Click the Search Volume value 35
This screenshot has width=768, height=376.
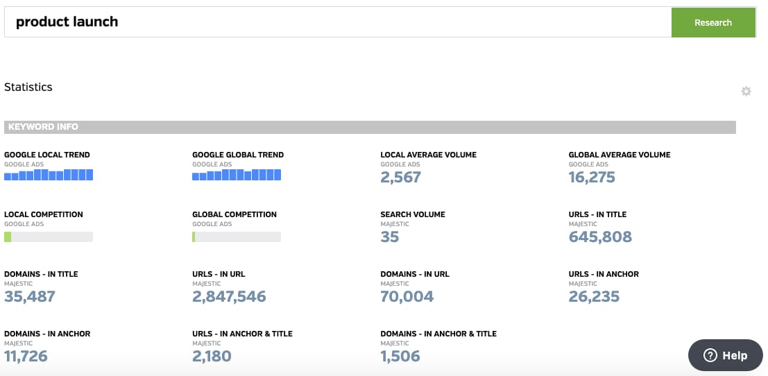pos(390,237)
